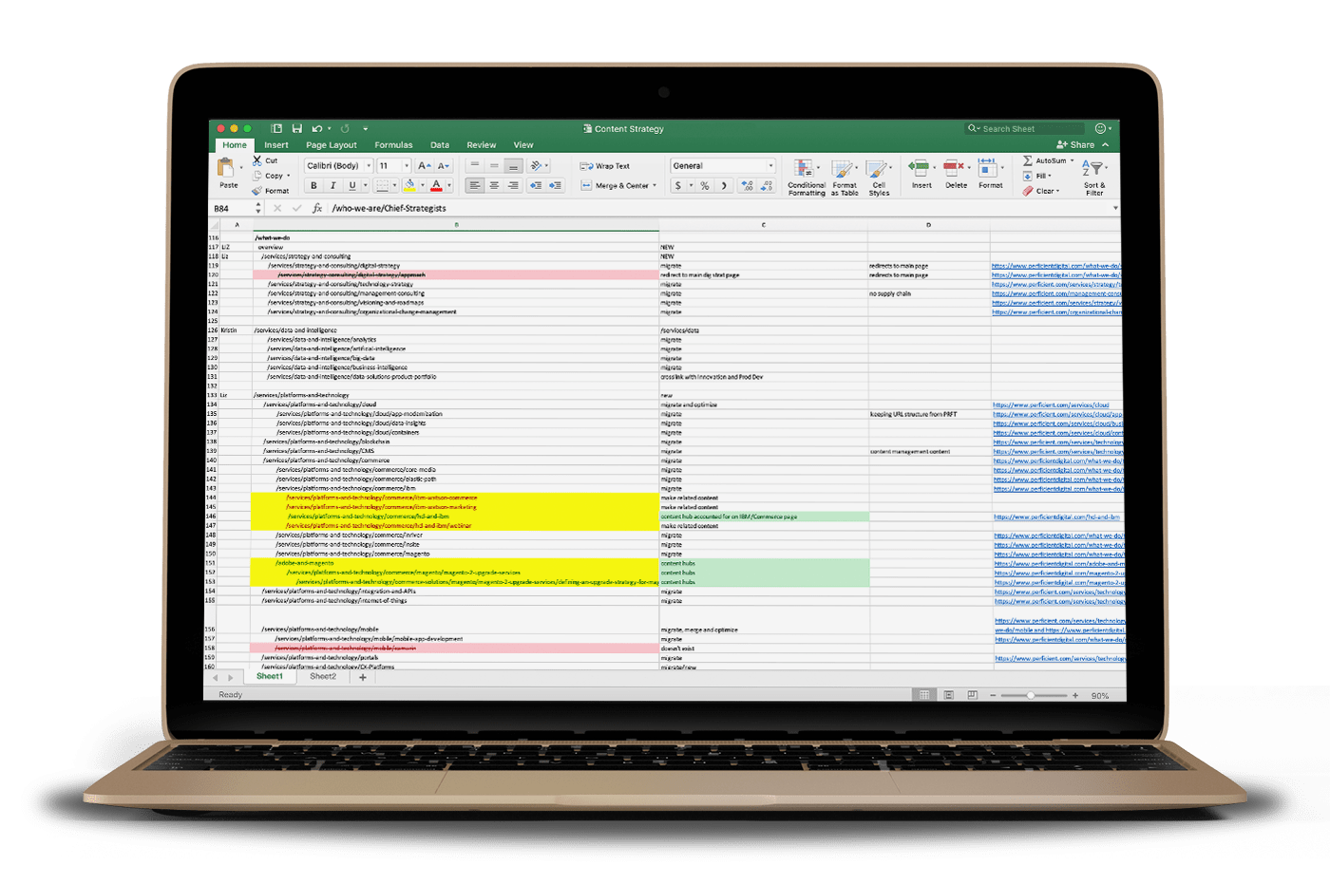
Task: Toggle italic formatting
Action: coord(332,185)
